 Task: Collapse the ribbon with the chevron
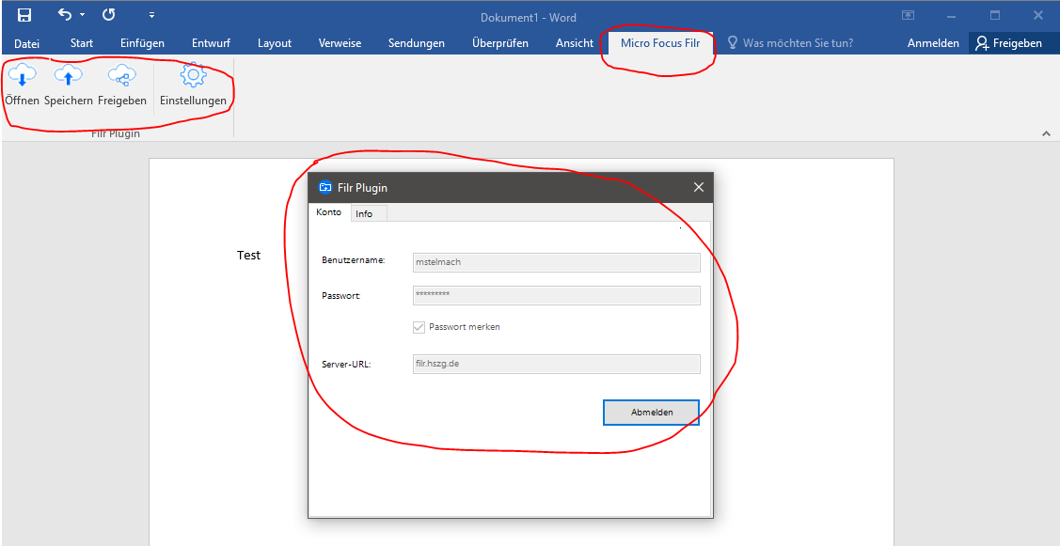1046,133
